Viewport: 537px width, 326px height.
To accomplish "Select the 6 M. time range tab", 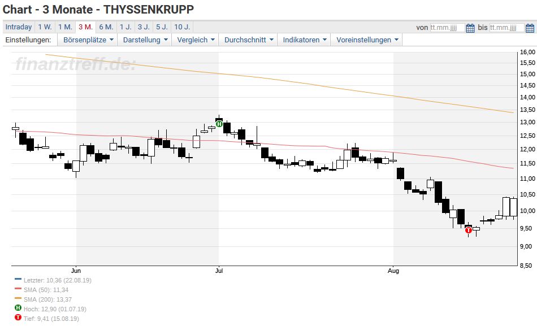I will 106,27.
